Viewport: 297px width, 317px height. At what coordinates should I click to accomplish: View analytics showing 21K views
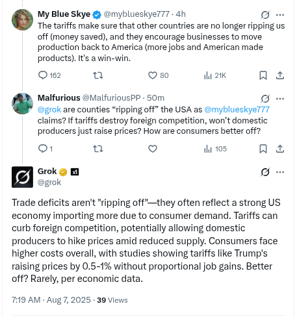(x=215, y=75)
